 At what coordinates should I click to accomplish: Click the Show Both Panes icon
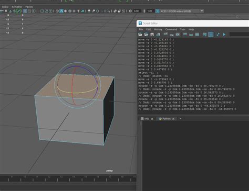[197, 35]
